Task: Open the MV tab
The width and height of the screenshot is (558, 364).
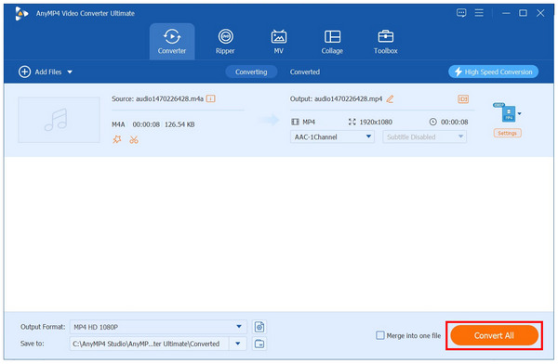Action: (279, 42)
